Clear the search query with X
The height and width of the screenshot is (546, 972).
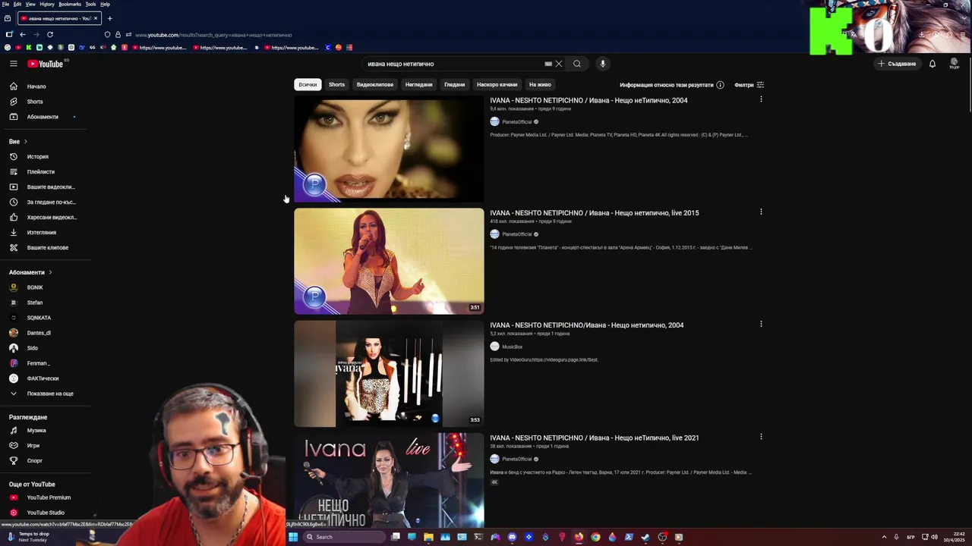[x=559, y=64]
